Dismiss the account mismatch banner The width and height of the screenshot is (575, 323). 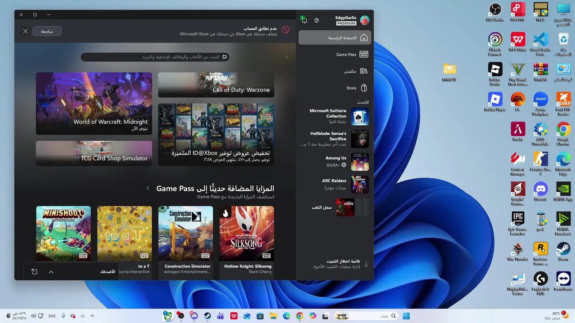click(25, 31)
